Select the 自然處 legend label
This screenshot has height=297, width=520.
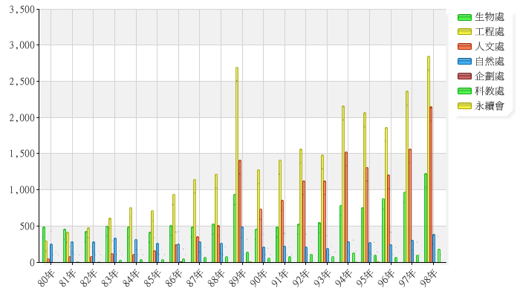click(x=490, y=62)
